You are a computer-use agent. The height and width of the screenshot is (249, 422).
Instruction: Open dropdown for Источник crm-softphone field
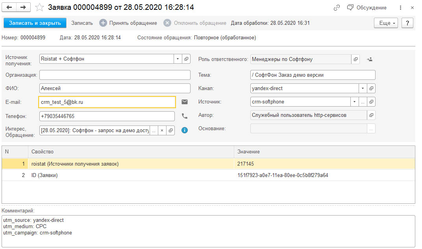point(354,102)
